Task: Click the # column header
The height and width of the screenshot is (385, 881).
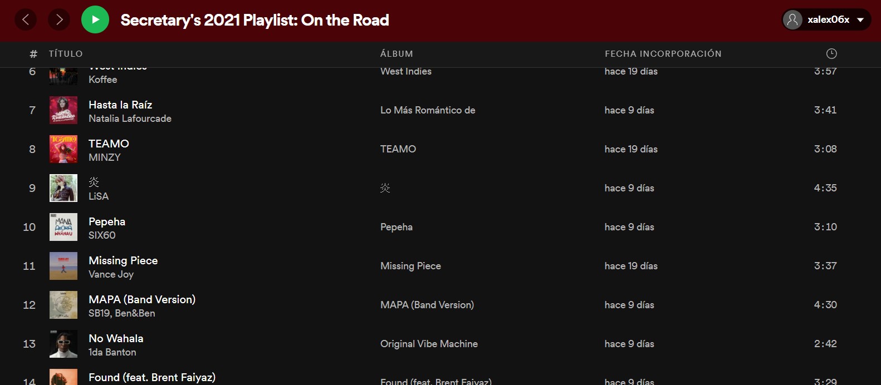Action: pos(33,54)
